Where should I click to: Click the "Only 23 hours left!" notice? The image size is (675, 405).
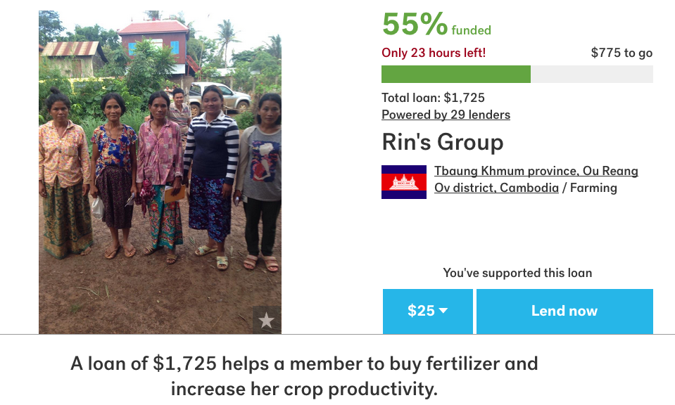point(434,53)
